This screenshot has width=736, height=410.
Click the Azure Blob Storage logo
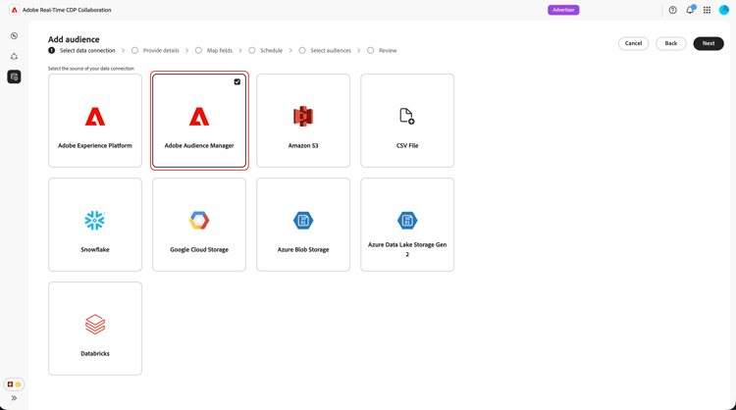(303, 221)
